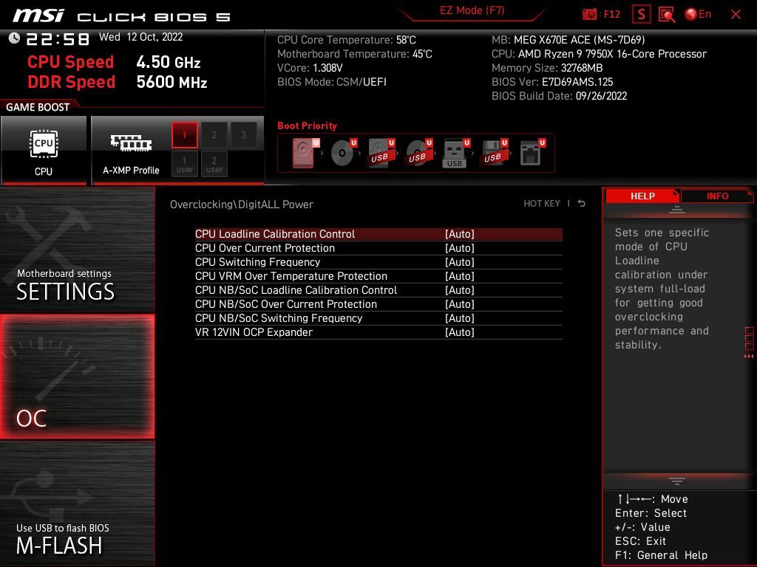
Task: Switch to EZ Mode (F7)
Action: pyautogui.click(x=472, y=10)
